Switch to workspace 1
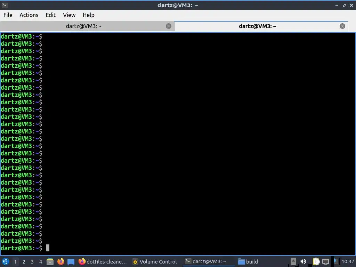356x267 pixels. click(x=15, y=262)
